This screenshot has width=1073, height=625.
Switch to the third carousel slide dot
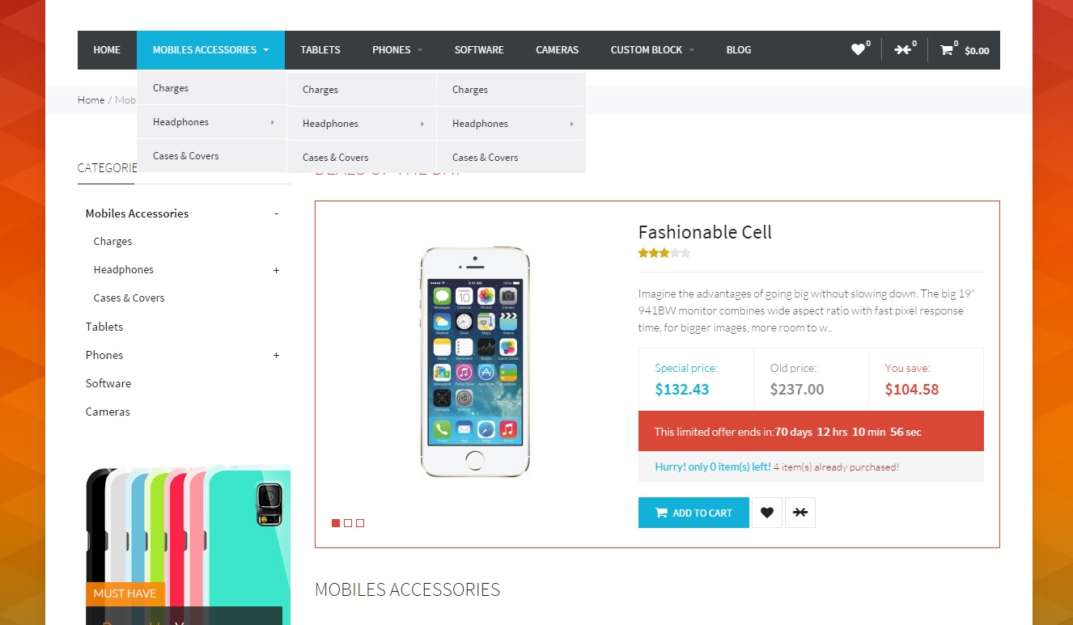360,523
